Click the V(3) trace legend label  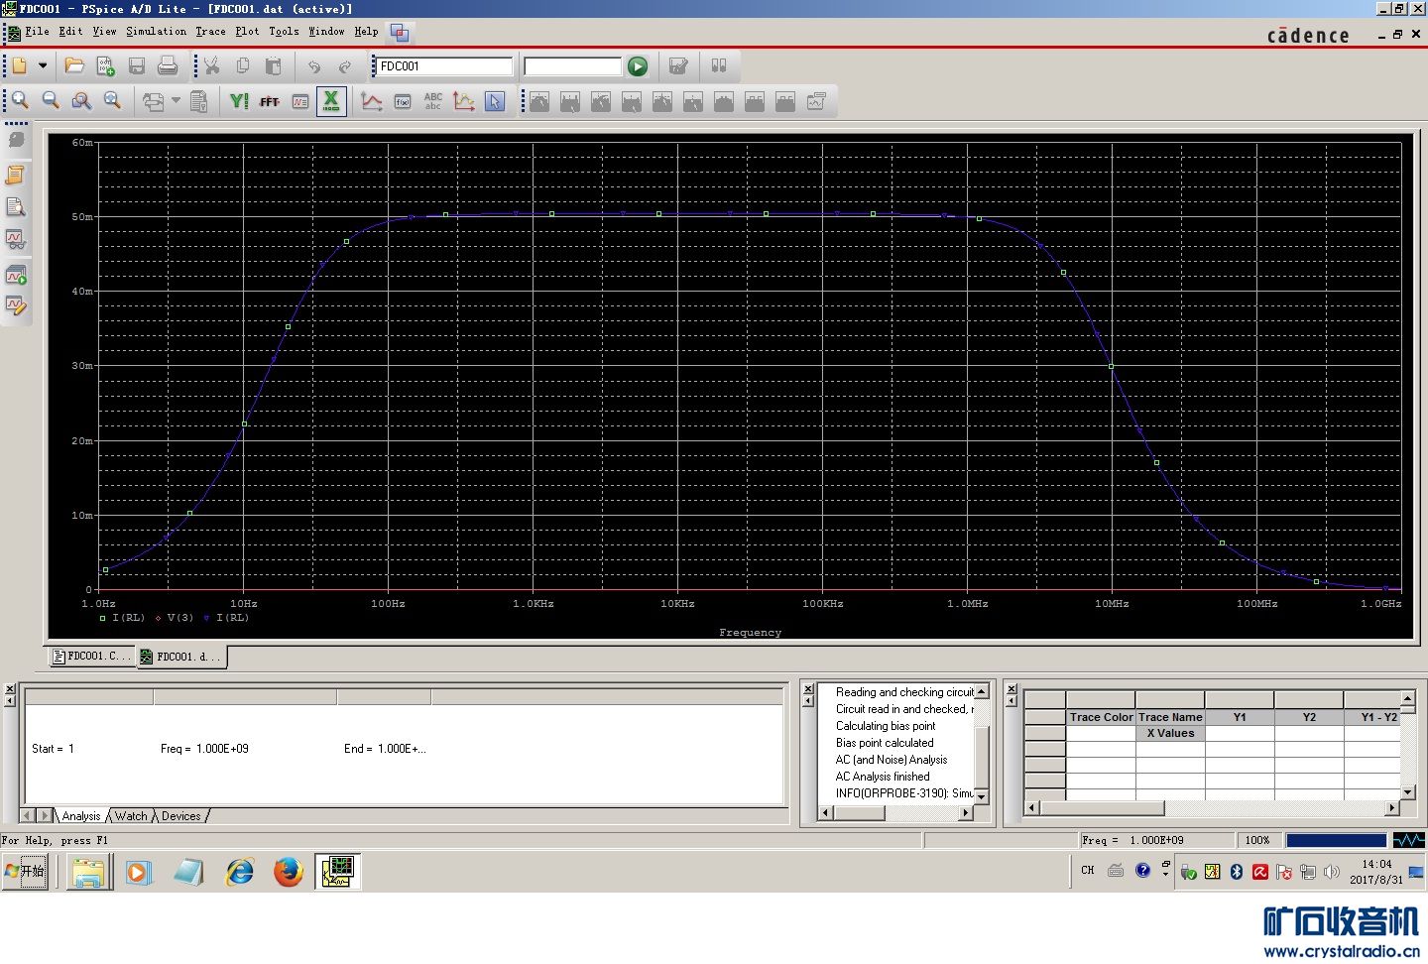pyautogui.click(x=180, y=618)
